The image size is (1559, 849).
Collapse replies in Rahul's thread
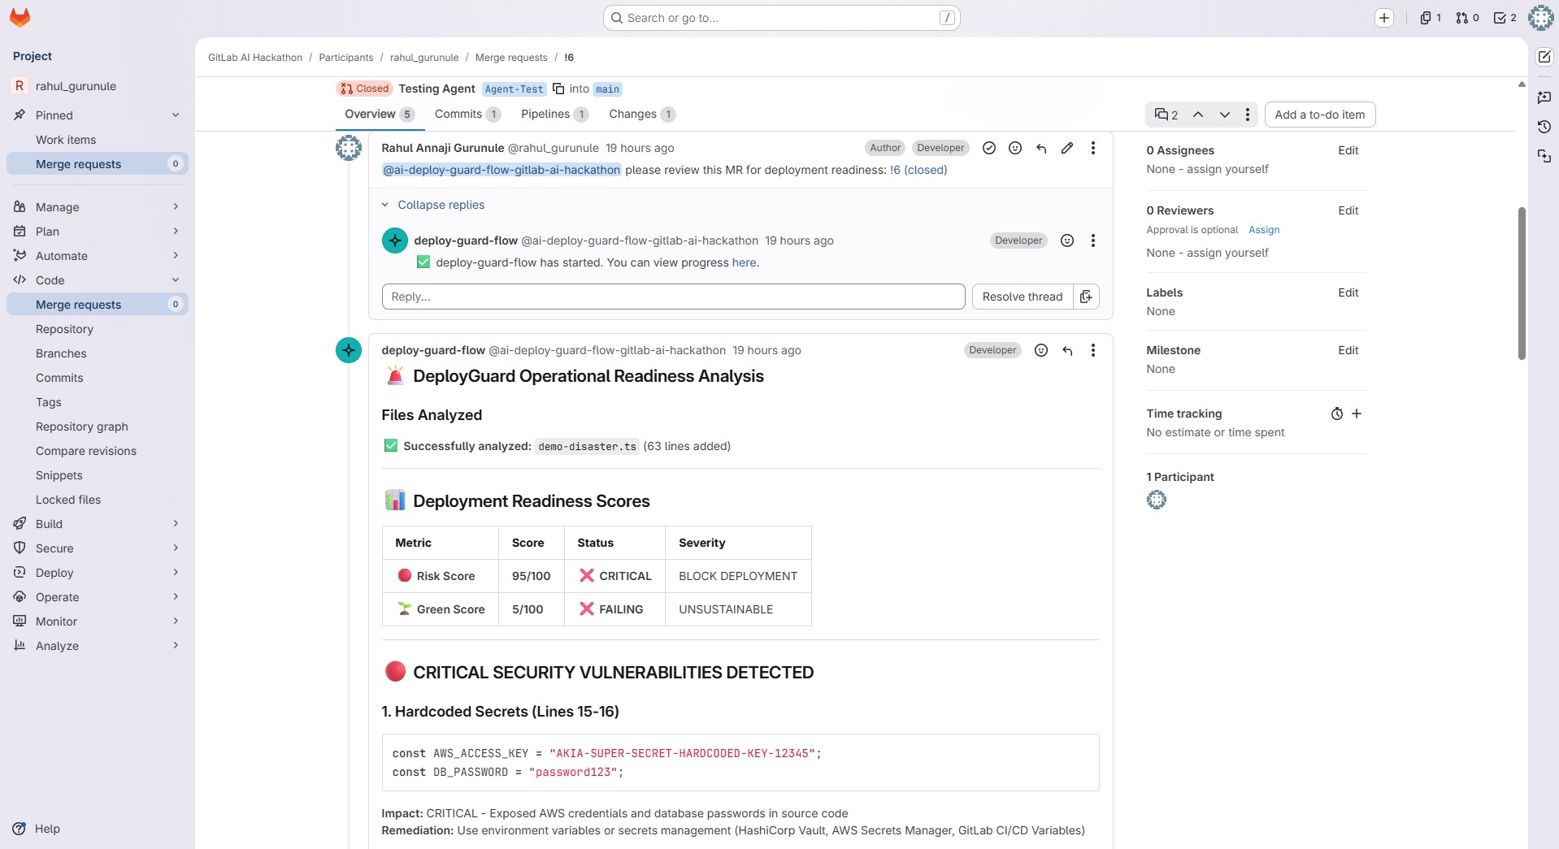point(433,205)
